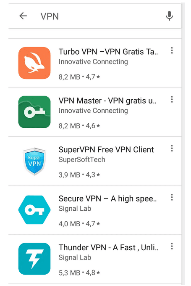Open overflow menu for SuperVPN

pyautogui.click(x=172, y=148)
